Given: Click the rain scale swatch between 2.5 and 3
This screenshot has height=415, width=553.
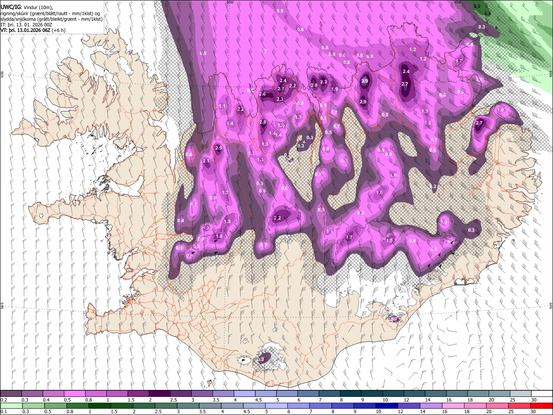Looking at the screenshot, I should (166, 405).
